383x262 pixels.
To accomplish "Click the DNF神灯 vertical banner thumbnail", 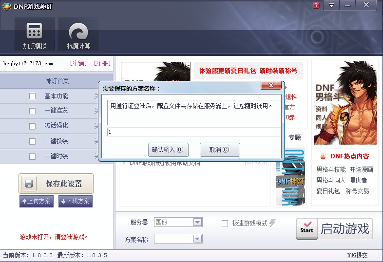I will click(290, 176).
